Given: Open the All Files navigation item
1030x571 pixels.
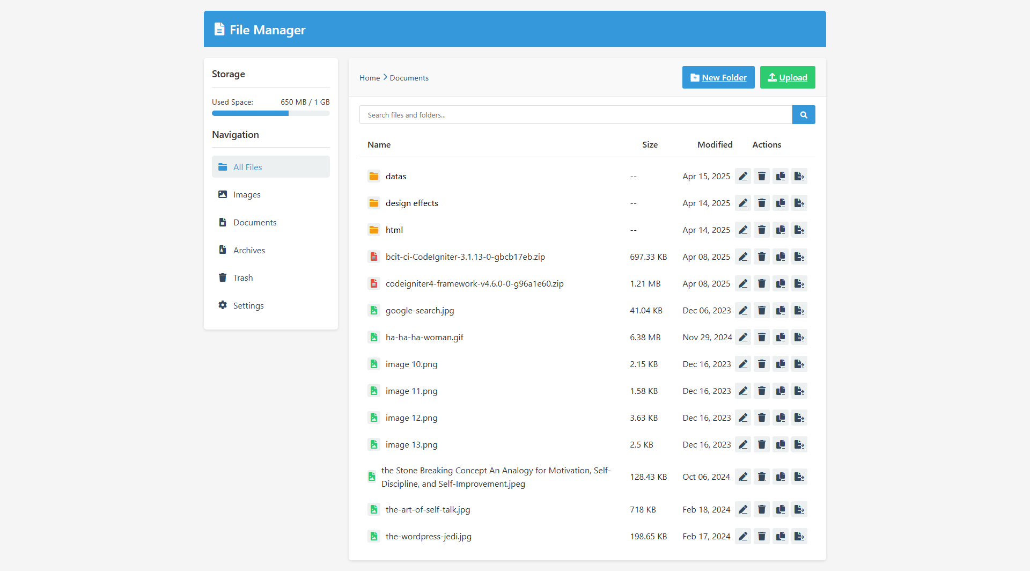Looking at the screenshot, I should [270, 167].
